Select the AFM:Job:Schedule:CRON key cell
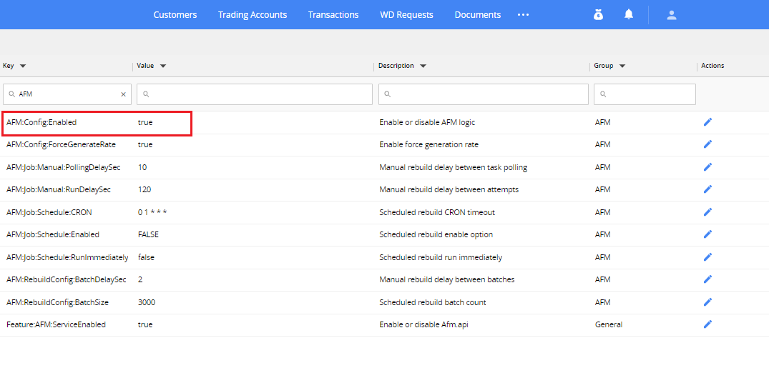The height and width of the screenshot is (378, 769). coord(49,212)
